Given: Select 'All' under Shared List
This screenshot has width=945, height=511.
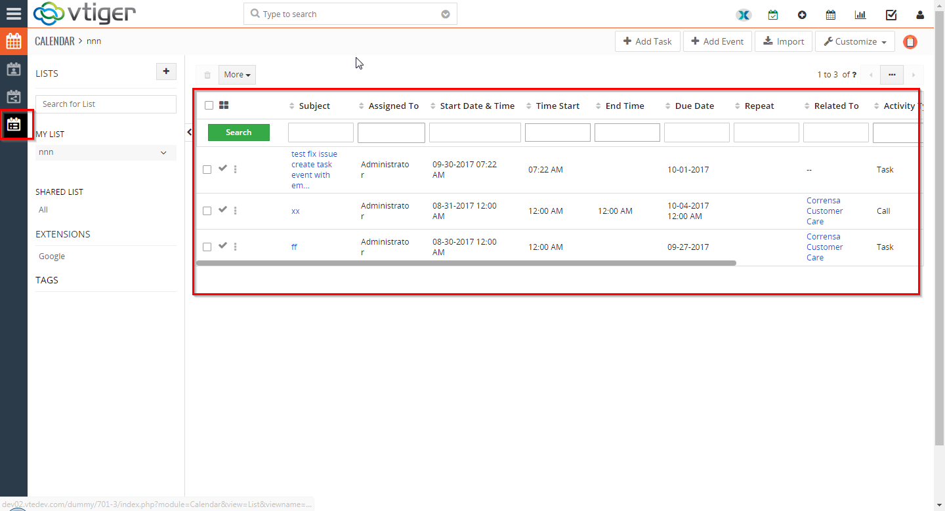Looking at the screenshot, I should click(x=43, y=210).
